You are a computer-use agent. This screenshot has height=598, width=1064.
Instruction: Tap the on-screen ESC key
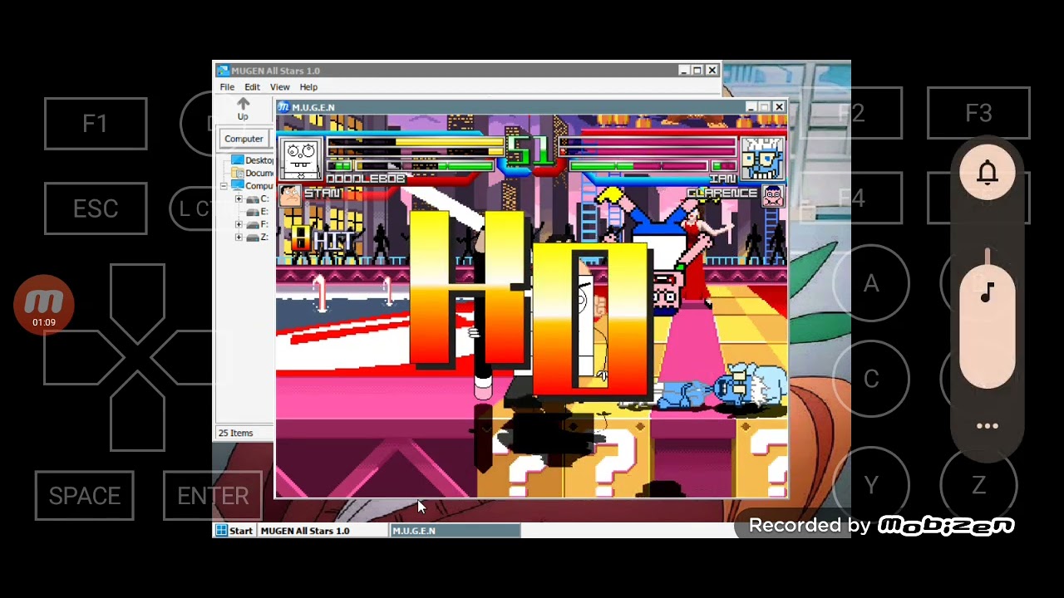pos(96,208)
